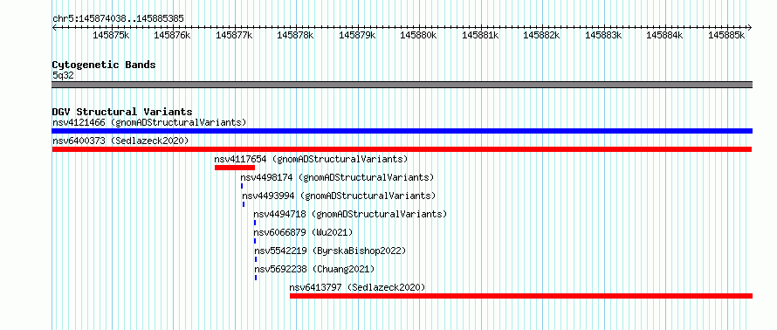Click the 145879k ruler label
The width and height of the screenshot is (777, 330).
pos(357,35)
